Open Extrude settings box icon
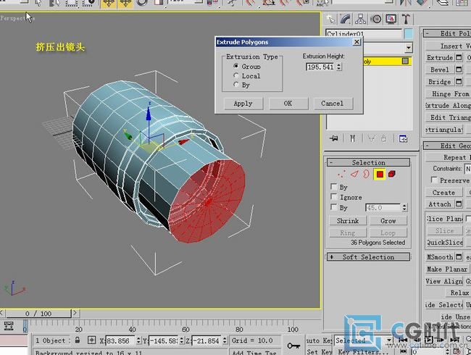 pyautogui.click(x=459, y=57)
